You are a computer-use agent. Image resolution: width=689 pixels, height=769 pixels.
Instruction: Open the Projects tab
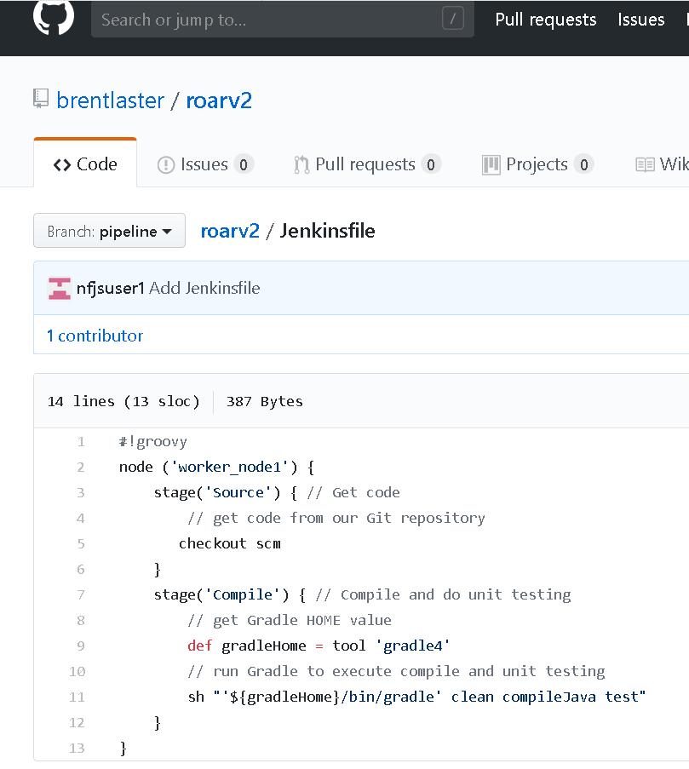[x=537, y=164]
